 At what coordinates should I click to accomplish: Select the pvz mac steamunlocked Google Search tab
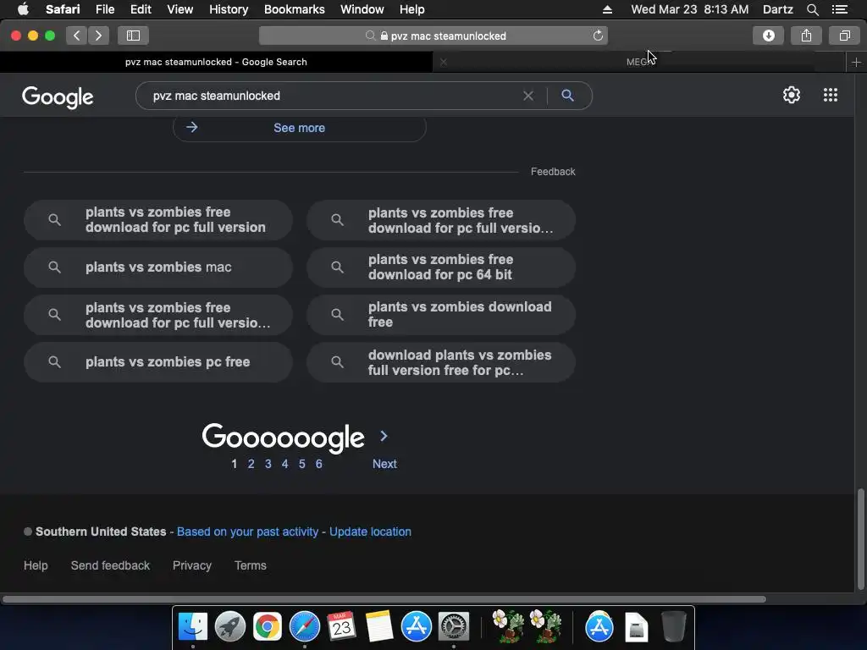tap(216, 62)
